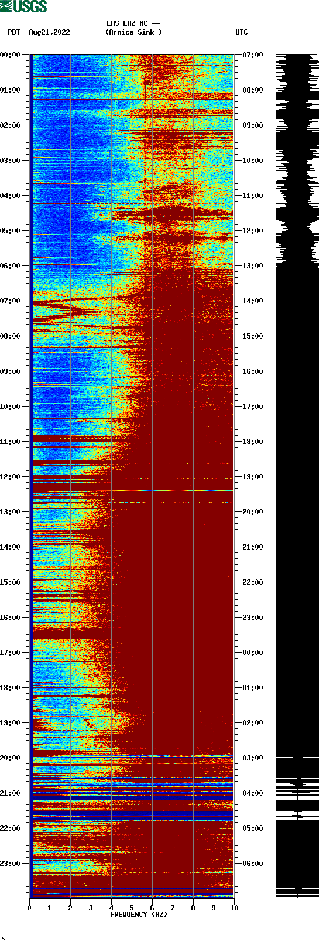Click the 13:00 PDT time label
The height and width of the screenshot is (945, 323).
[x=11, y=512]
